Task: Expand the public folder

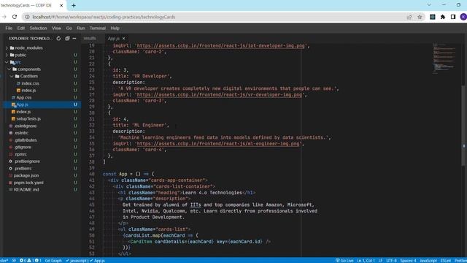Action: [20, 55]
